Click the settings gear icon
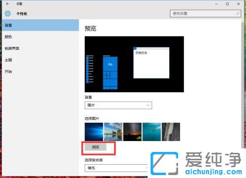Image resolution: width=246 pixels, height=178 pixels. [x=7, y=13]
